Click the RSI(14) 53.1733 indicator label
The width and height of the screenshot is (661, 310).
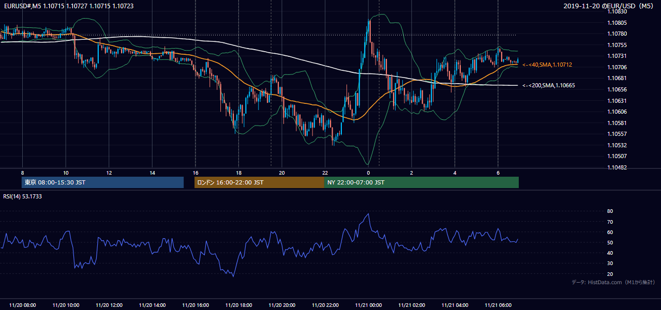click(x=22, y=196)
